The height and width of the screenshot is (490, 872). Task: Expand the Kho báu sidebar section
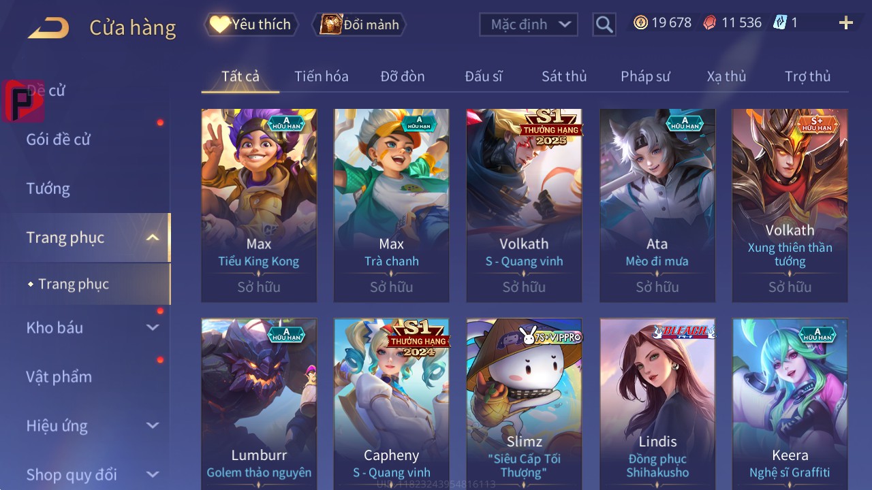(x=153, y=327)
